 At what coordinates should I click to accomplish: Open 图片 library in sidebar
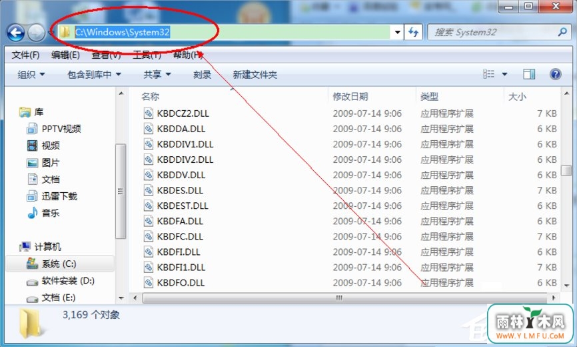coord(43,162)
